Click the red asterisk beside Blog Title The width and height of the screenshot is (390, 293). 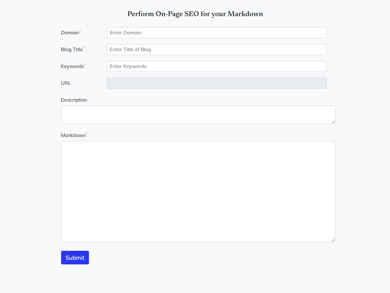tap(84, 48)
